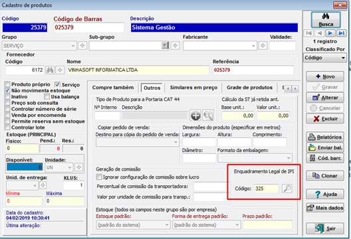Screen dimensions: 351x239
Task: Click Percentual de comissão da transportadora field
Action: point(211,187)
